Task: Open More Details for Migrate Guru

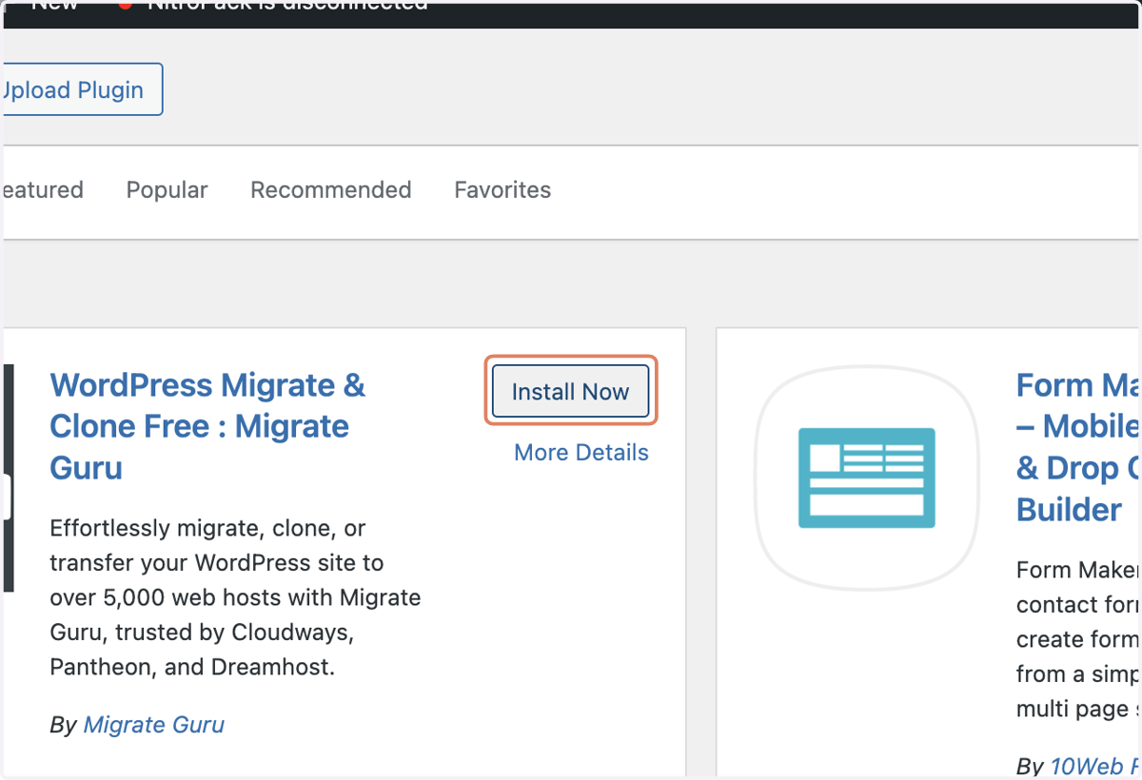Action: coord(581,453)
